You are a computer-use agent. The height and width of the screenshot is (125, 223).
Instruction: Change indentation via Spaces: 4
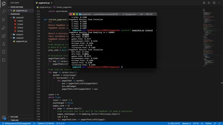[186, 124]
